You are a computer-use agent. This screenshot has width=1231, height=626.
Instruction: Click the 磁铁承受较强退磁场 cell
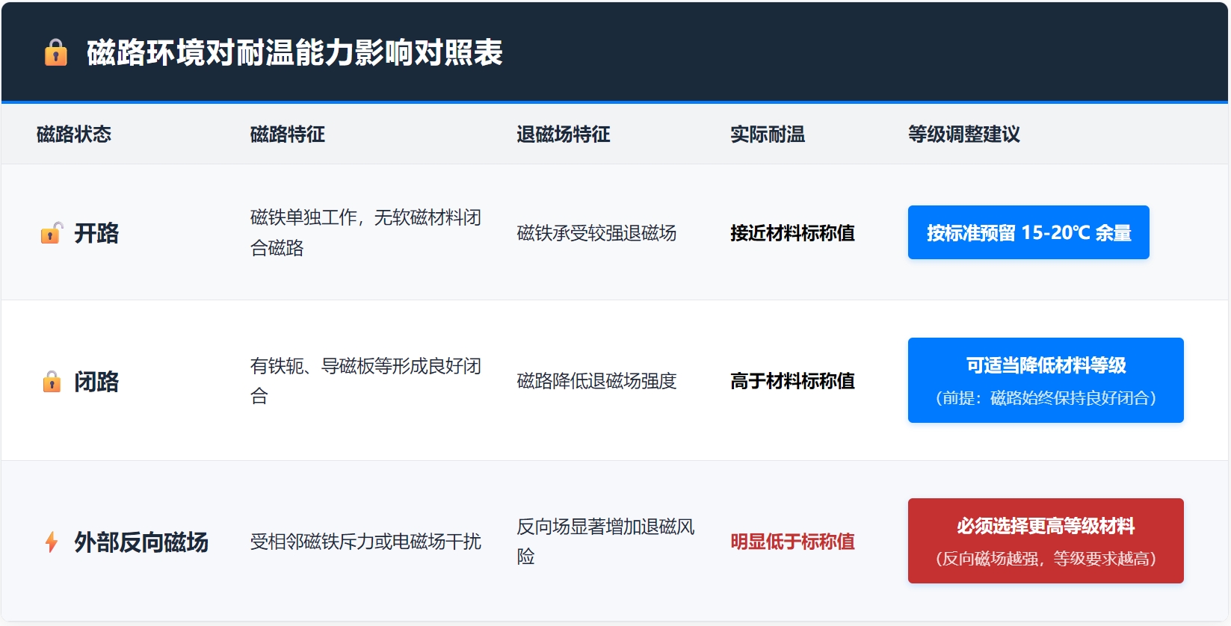tap(596, 233)
